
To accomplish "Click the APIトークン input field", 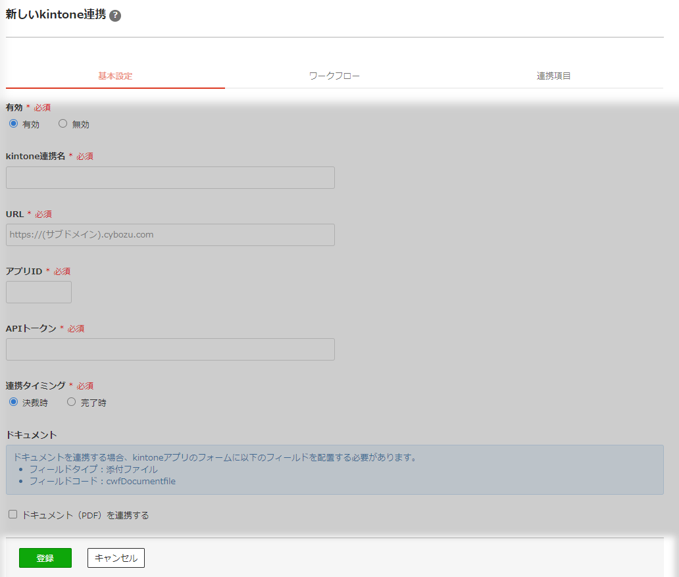I will coord(170,349).
